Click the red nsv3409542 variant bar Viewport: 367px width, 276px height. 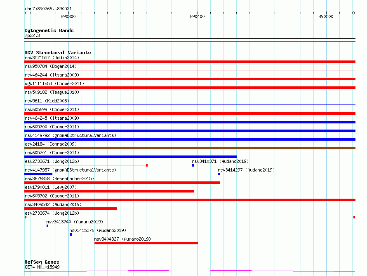click(71, 209)
